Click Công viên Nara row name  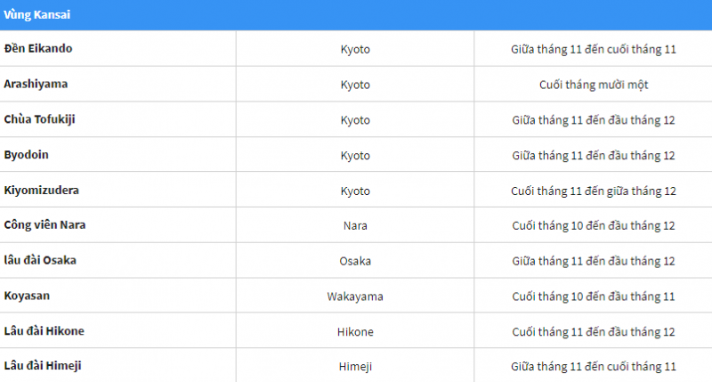pyautogui.click(x=44, y=225)
